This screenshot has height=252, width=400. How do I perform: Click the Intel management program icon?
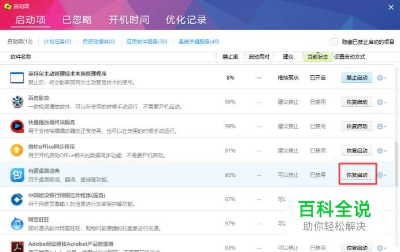point(17,77)
